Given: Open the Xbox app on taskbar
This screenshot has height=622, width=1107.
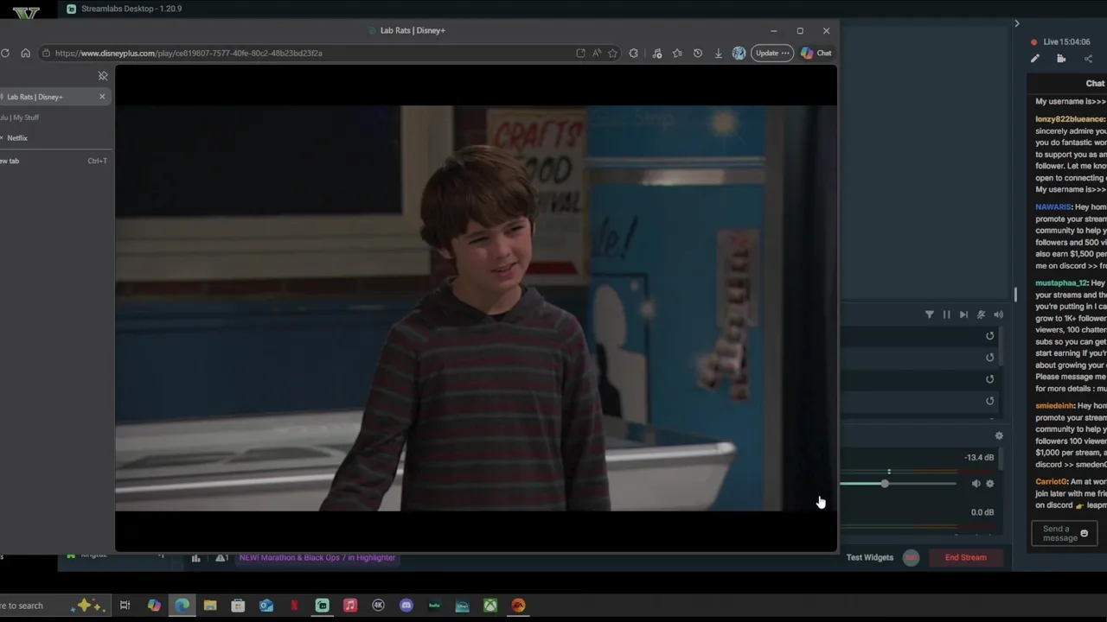Looking at the screenshot, I should point(490,606).
